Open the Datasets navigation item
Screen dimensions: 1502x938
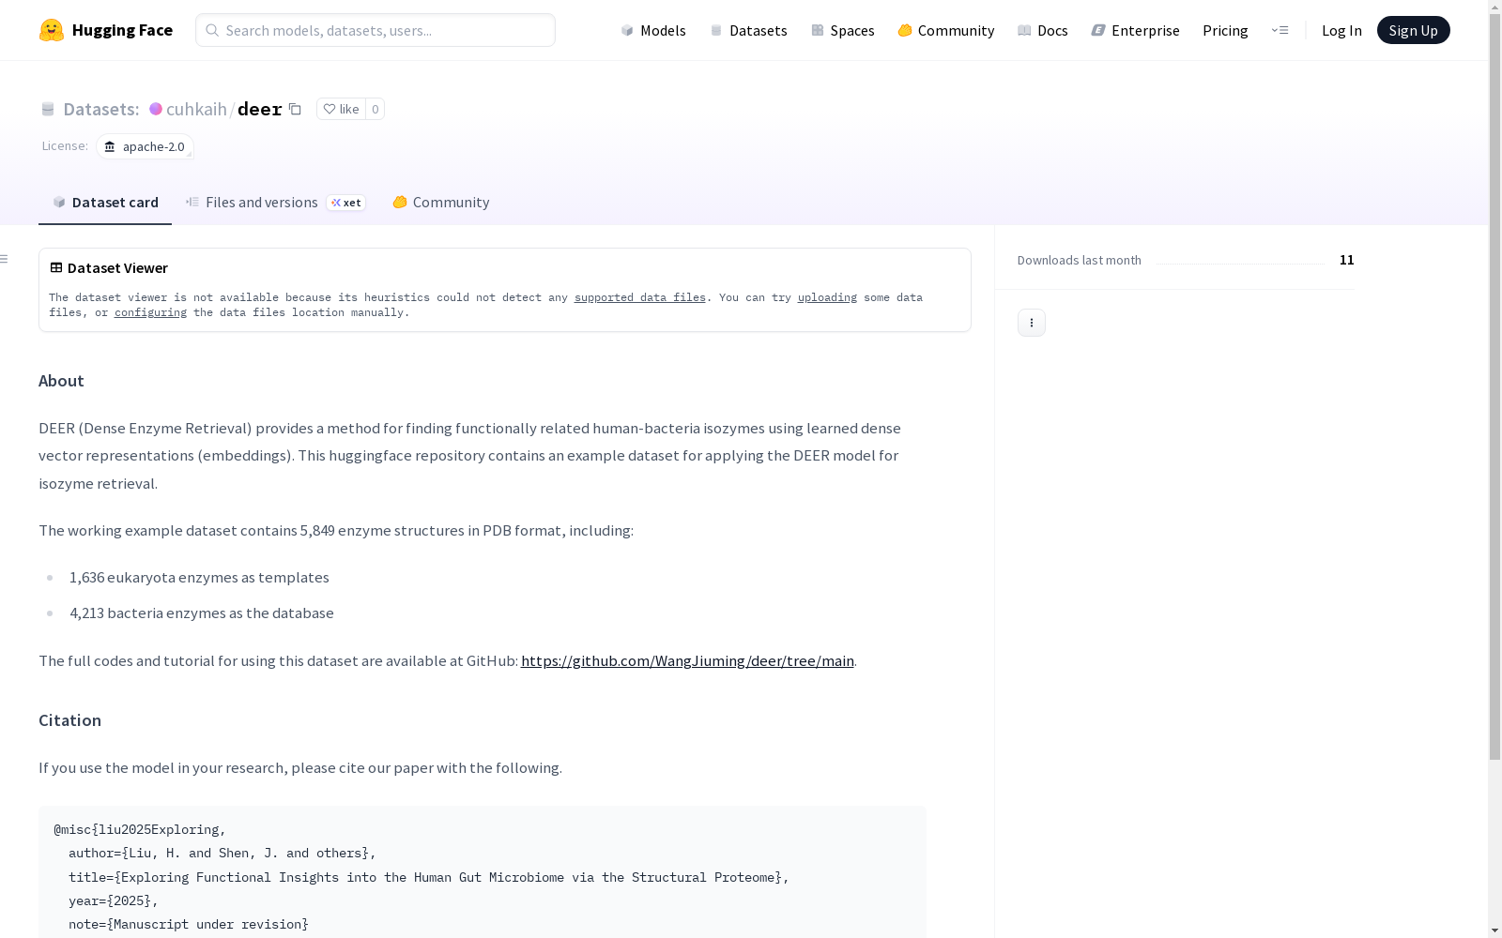[748, 30]
